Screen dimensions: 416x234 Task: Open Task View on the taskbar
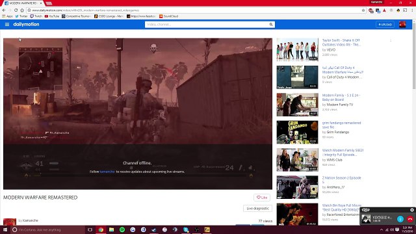[x=90, y=229]
